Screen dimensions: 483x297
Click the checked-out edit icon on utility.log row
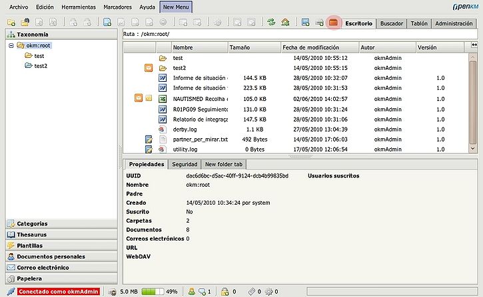point(149,149)
